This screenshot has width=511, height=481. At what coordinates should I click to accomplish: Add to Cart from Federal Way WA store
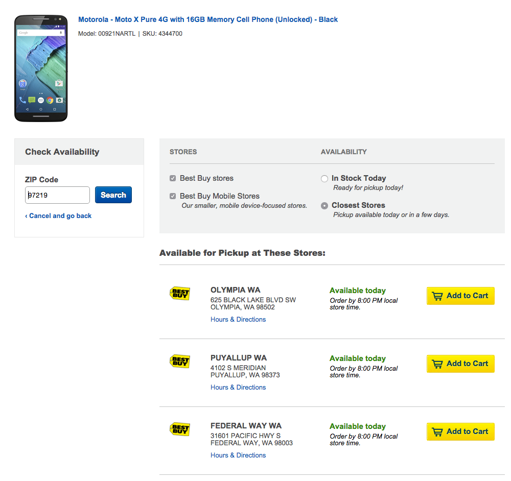point(460,431)
